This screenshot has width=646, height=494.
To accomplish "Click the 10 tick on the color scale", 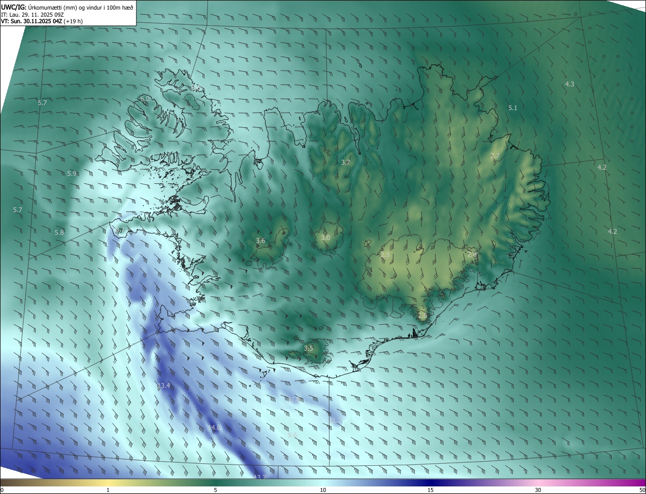I will tap(323, 490).
